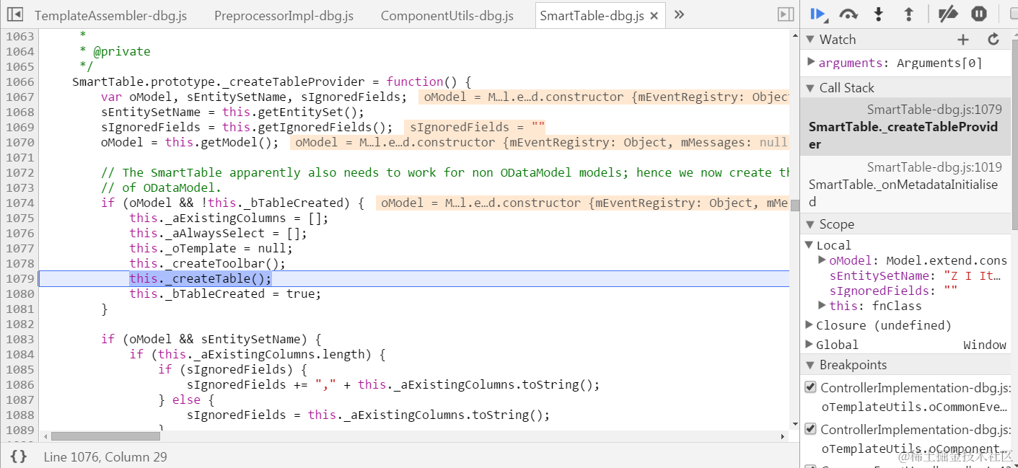Expand the arguments watch entry

811,62
